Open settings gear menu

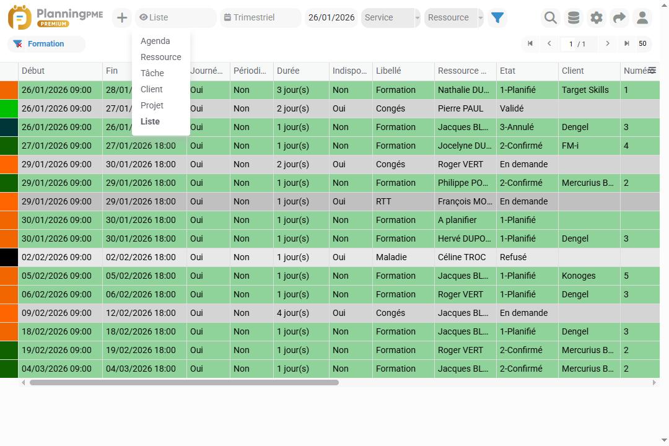597,18
